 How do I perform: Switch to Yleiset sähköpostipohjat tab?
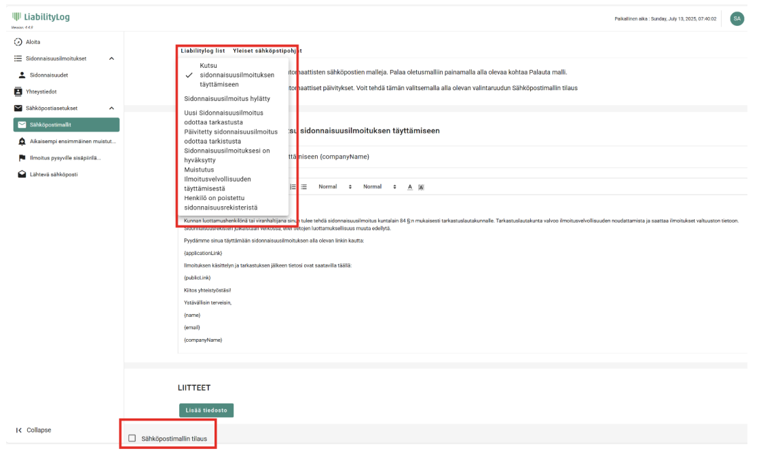pos(267,51)
